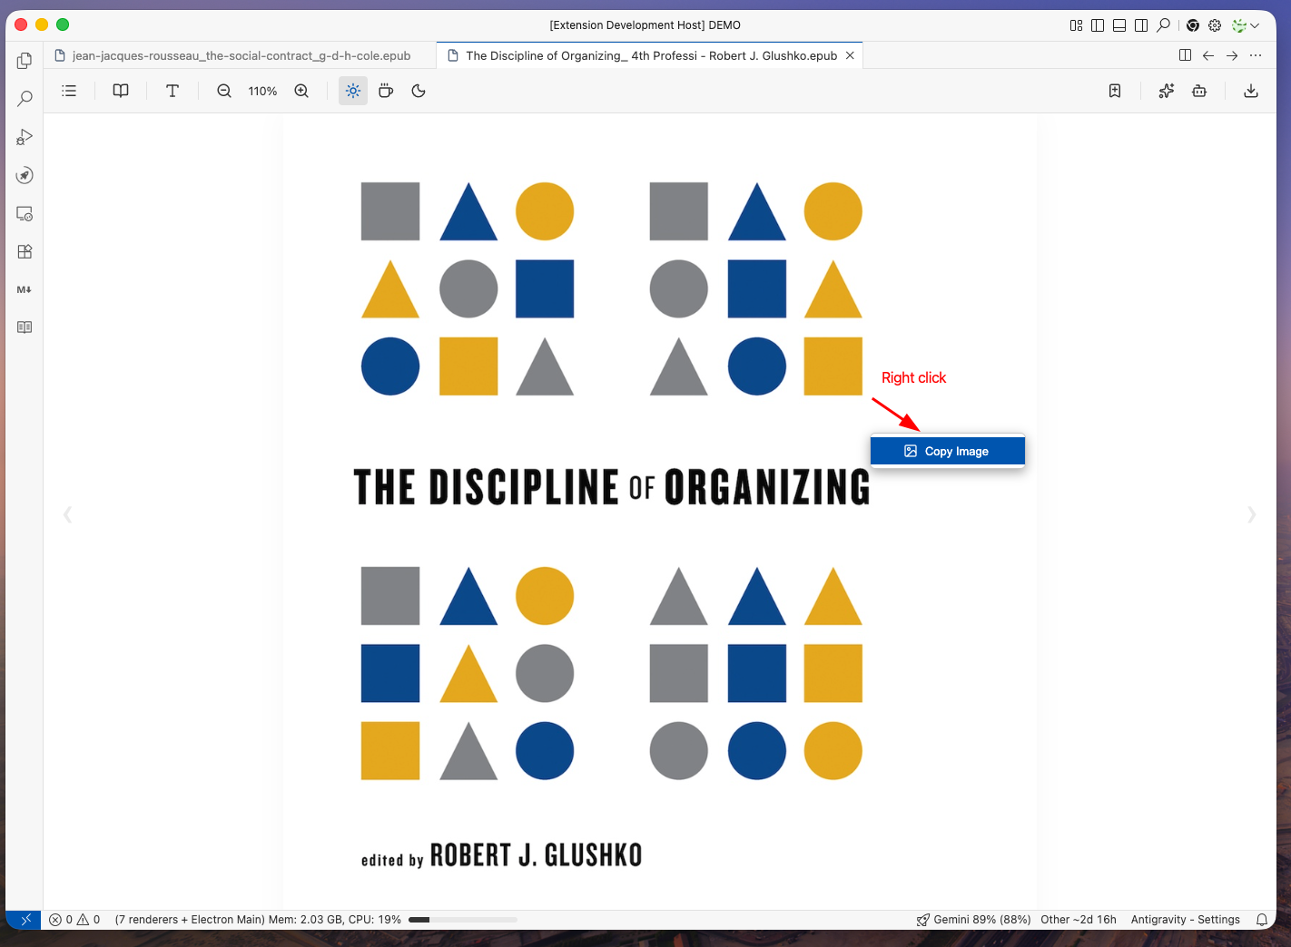This screenshot has width=1291, height=947.
Task: Go to the next page with right chevron
Action: click(1252, 515)
